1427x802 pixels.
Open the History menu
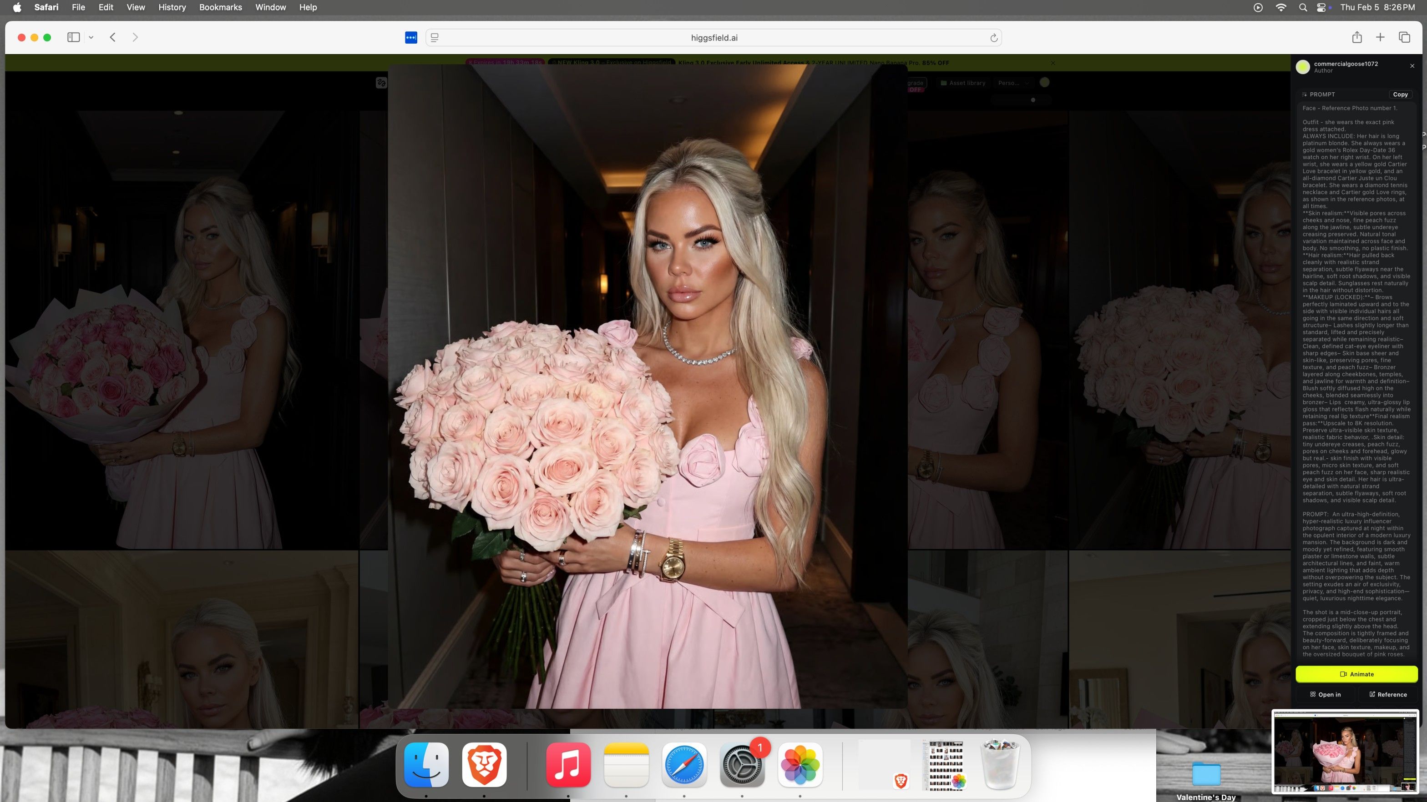172,7
